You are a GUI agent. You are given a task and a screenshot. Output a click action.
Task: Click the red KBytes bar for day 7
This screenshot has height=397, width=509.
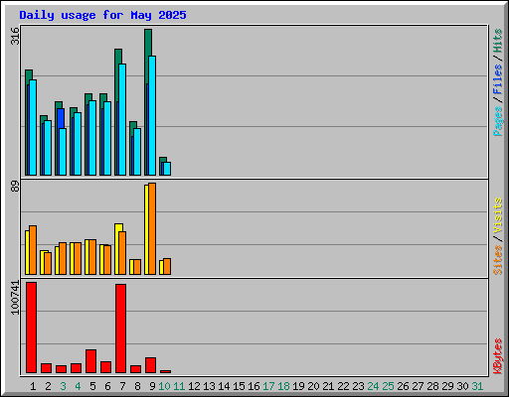[120, 329]
